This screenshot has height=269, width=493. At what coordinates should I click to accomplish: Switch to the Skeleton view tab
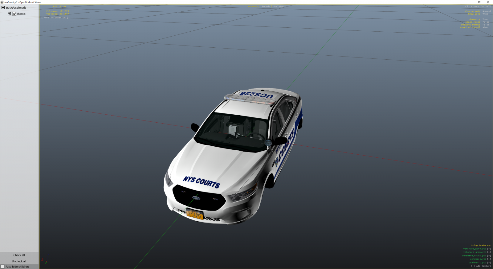click(x=279, y=6)
